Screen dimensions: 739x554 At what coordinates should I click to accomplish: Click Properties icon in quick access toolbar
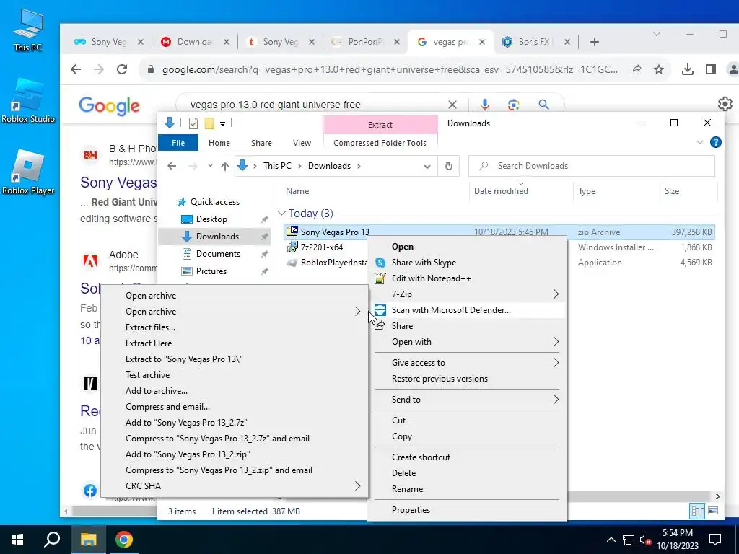[x=193, y=123]
